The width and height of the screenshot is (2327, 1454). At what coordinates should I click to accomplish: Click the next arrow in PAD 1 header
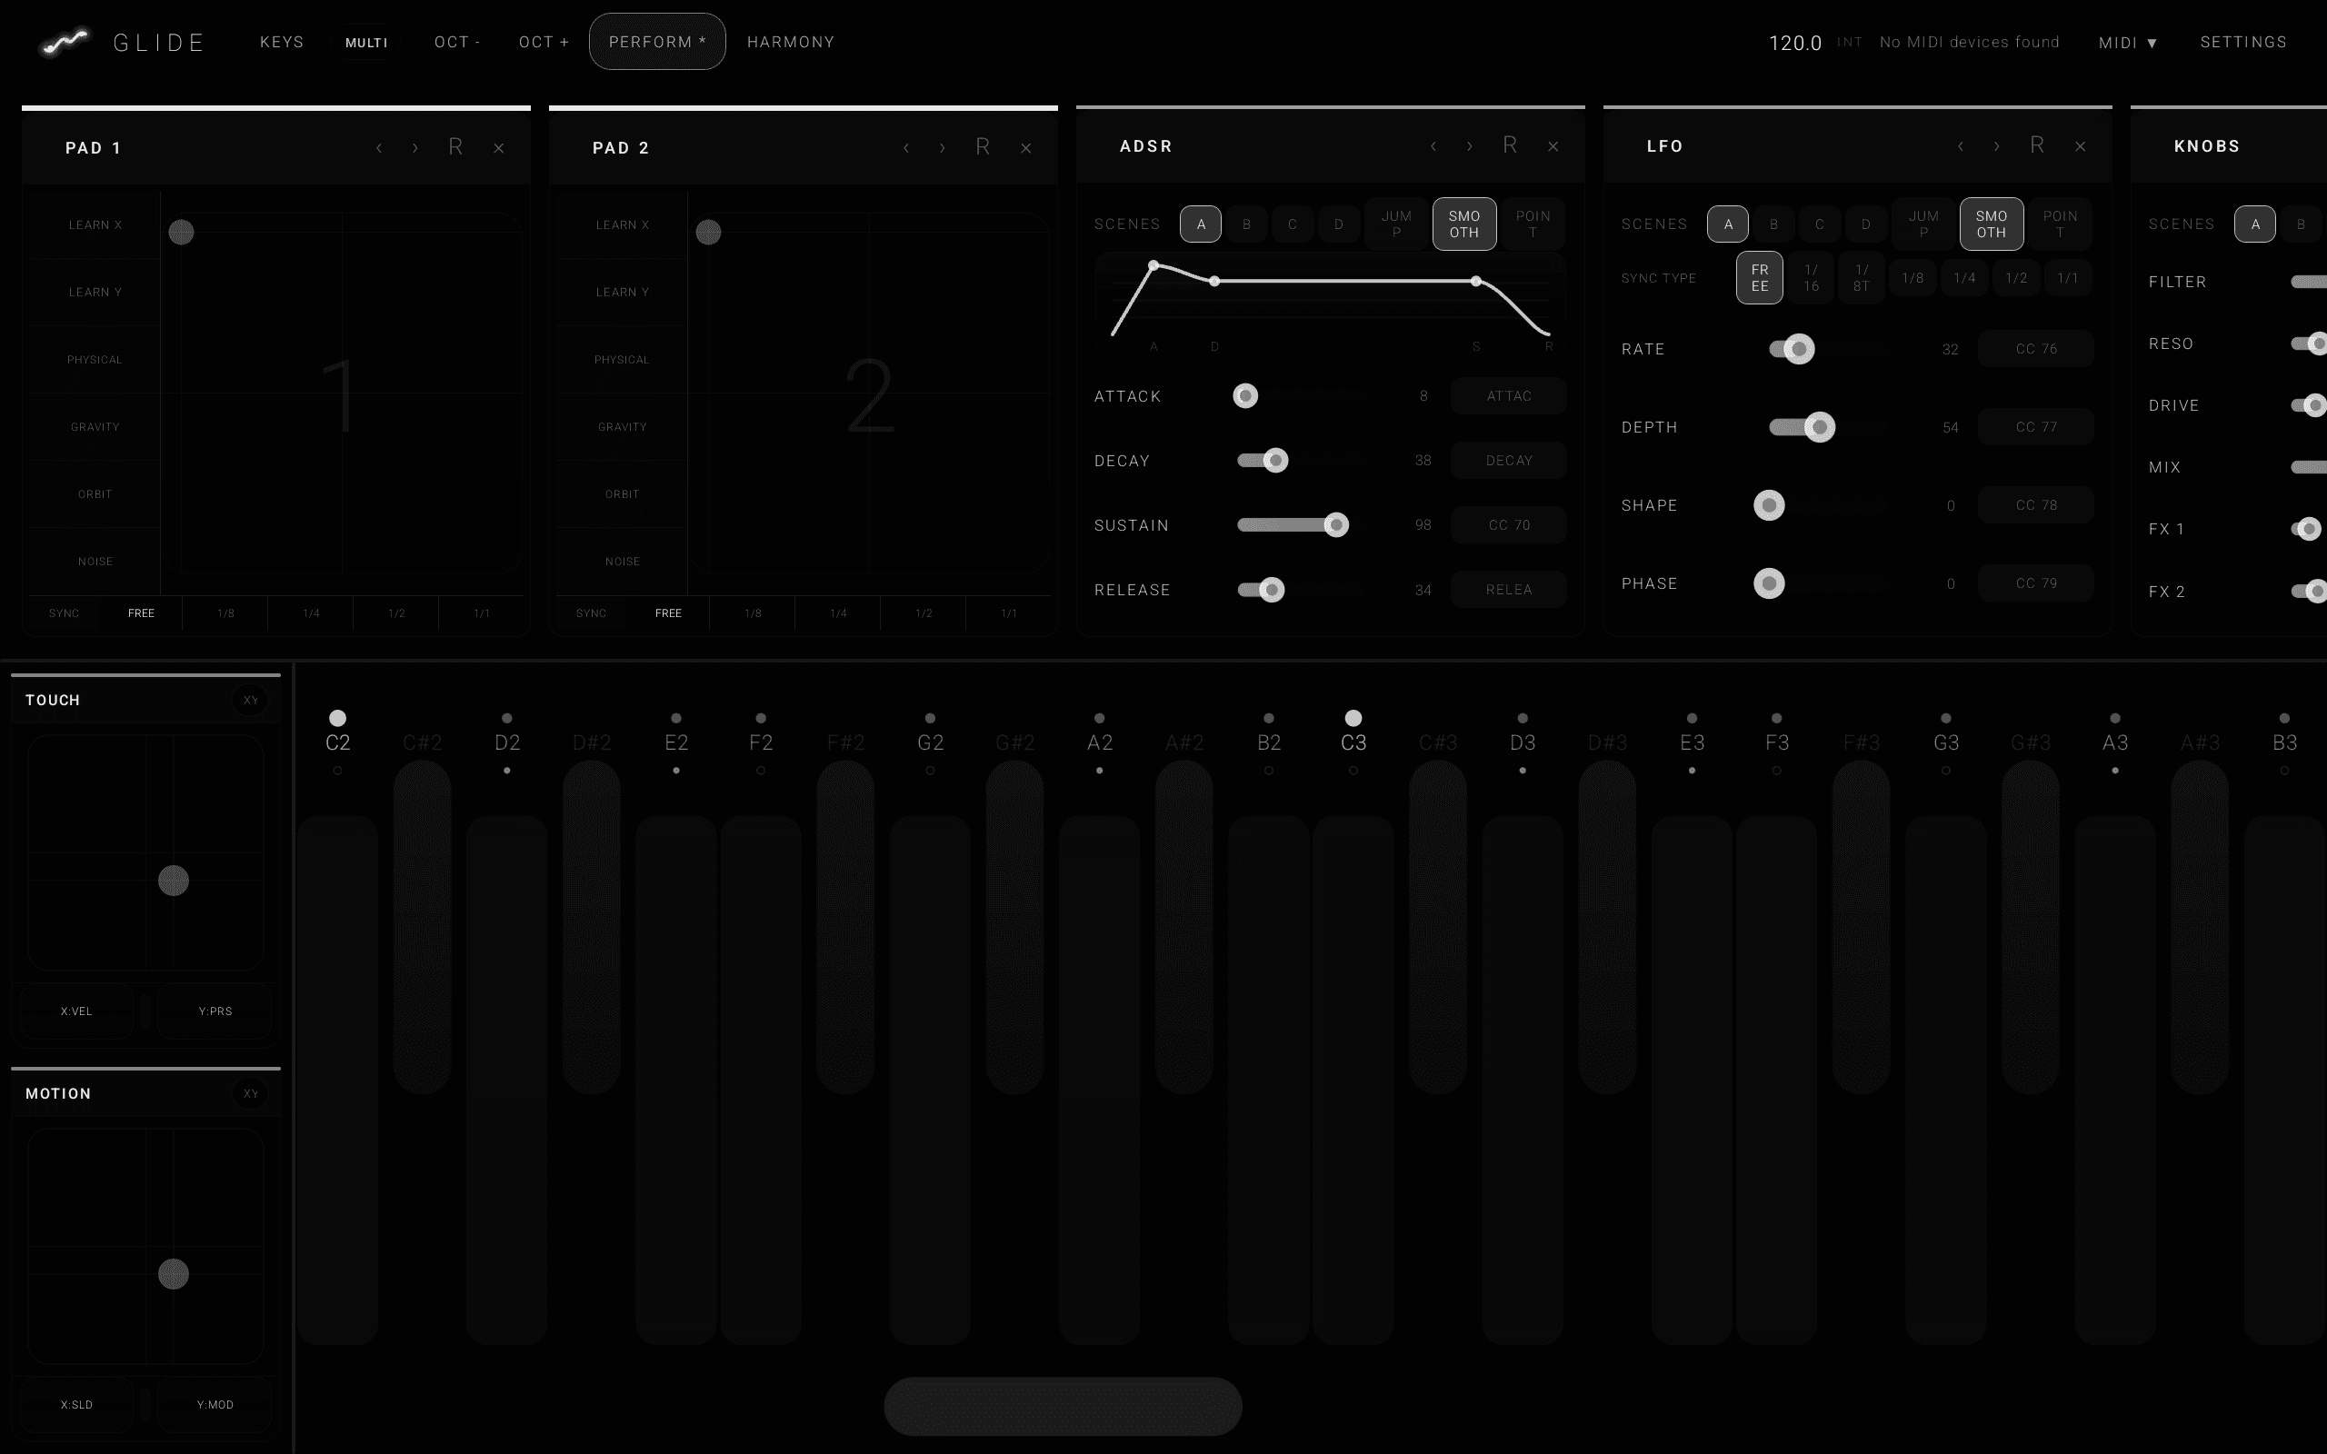tap(415, 148)
